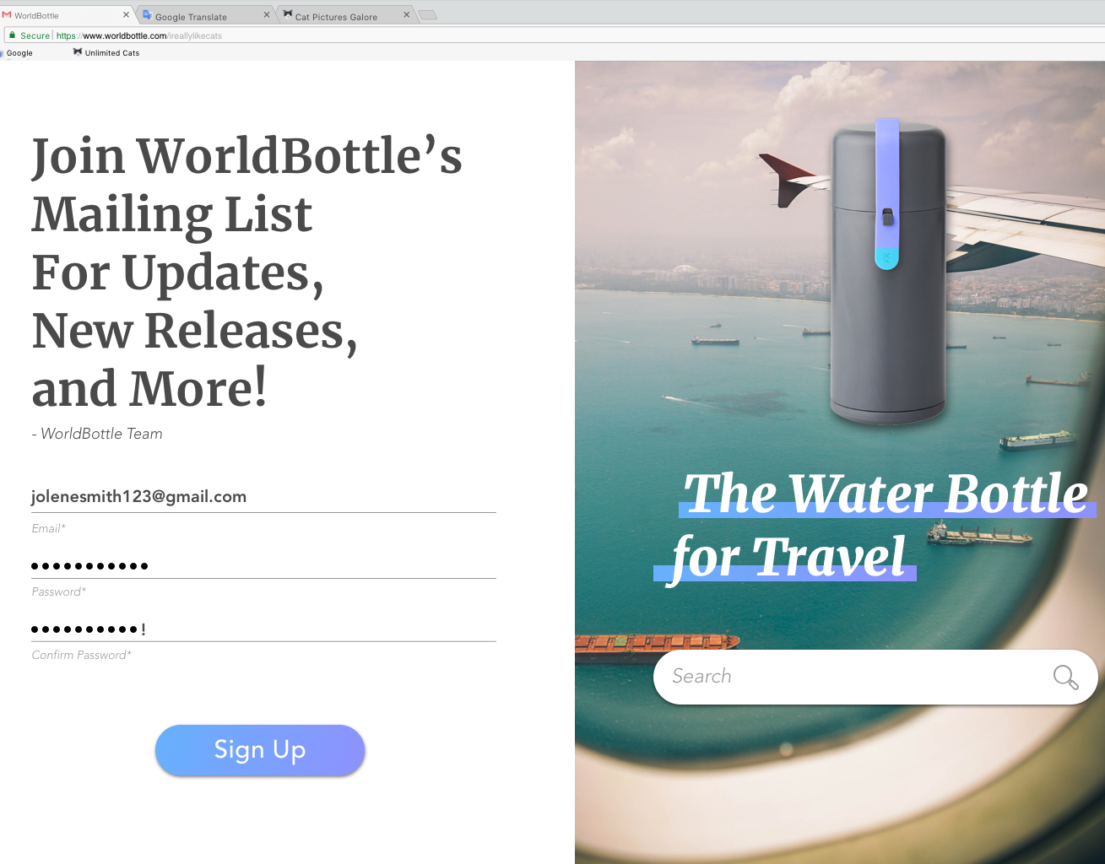Click the magnifying glass search icon
The image size is (1105, 864).
pos(1065,677)
